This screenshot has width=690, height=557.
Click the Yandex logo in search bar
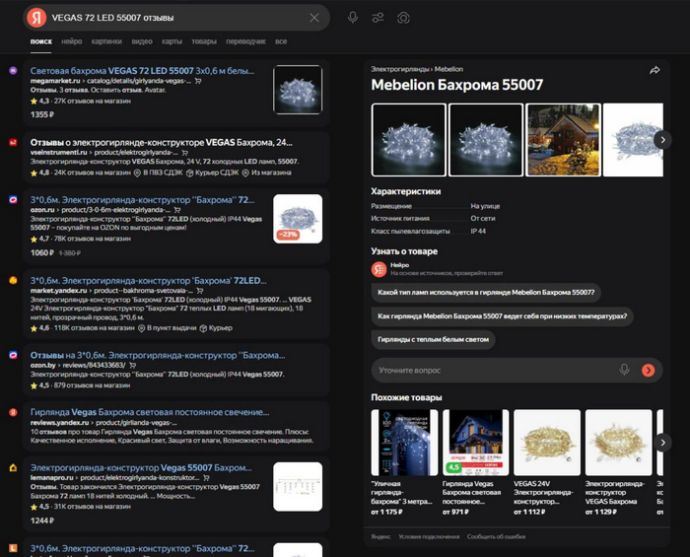click(x=36, y=18)
